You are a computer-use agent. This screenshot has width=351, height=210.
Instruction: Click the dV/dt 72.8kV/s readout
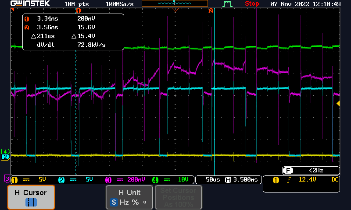pos(91,45)
